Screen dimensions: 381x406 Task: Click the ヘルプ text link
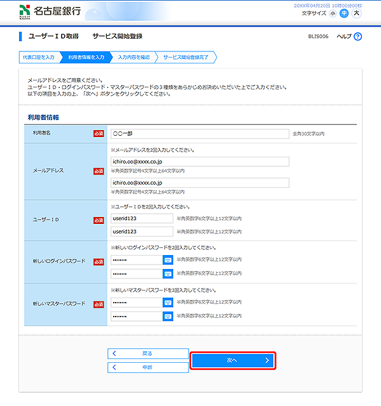(x=343, y=37)
